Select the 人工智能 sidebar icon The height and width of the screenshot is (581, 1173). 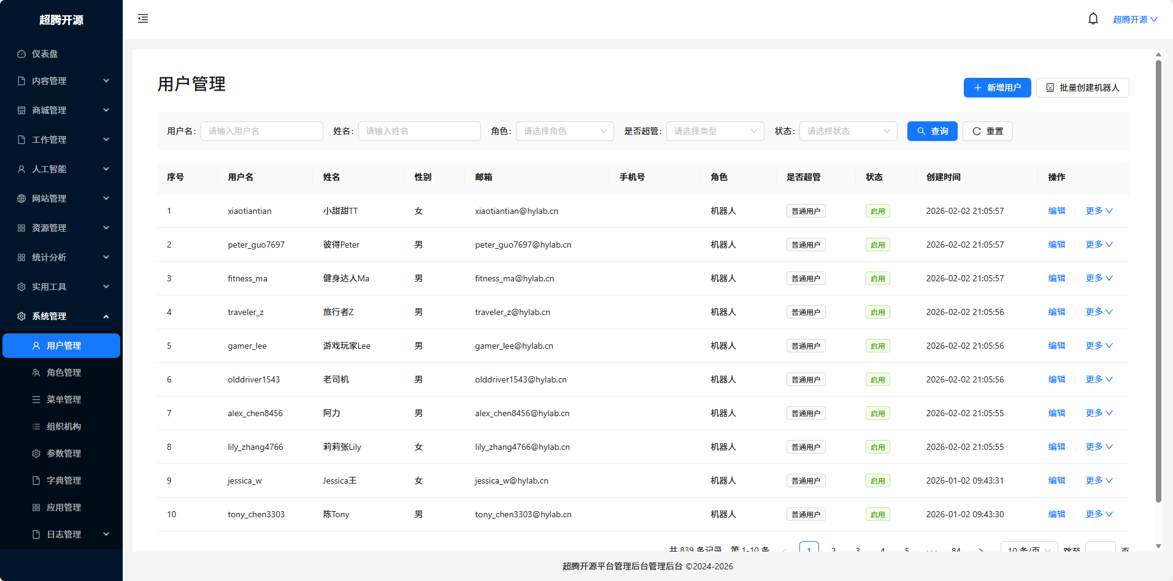coord(21,169)
